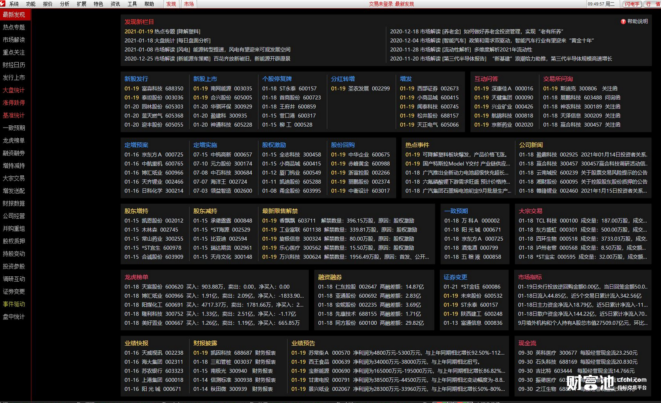
Task: Open 2021-01-19 热点专题 [降解塑料] news
Action: coord(162,31)
